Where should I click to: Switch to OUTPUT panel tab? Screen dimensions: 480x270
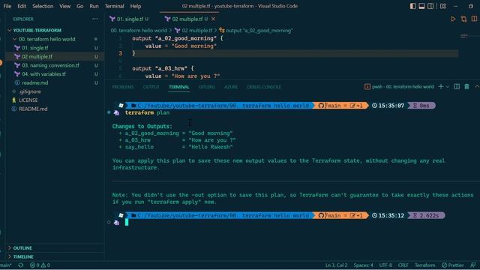(x=151, y=87)
